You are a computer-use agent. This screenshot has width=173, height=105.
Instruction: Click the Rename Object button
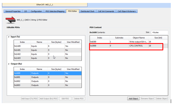(148, 99)
